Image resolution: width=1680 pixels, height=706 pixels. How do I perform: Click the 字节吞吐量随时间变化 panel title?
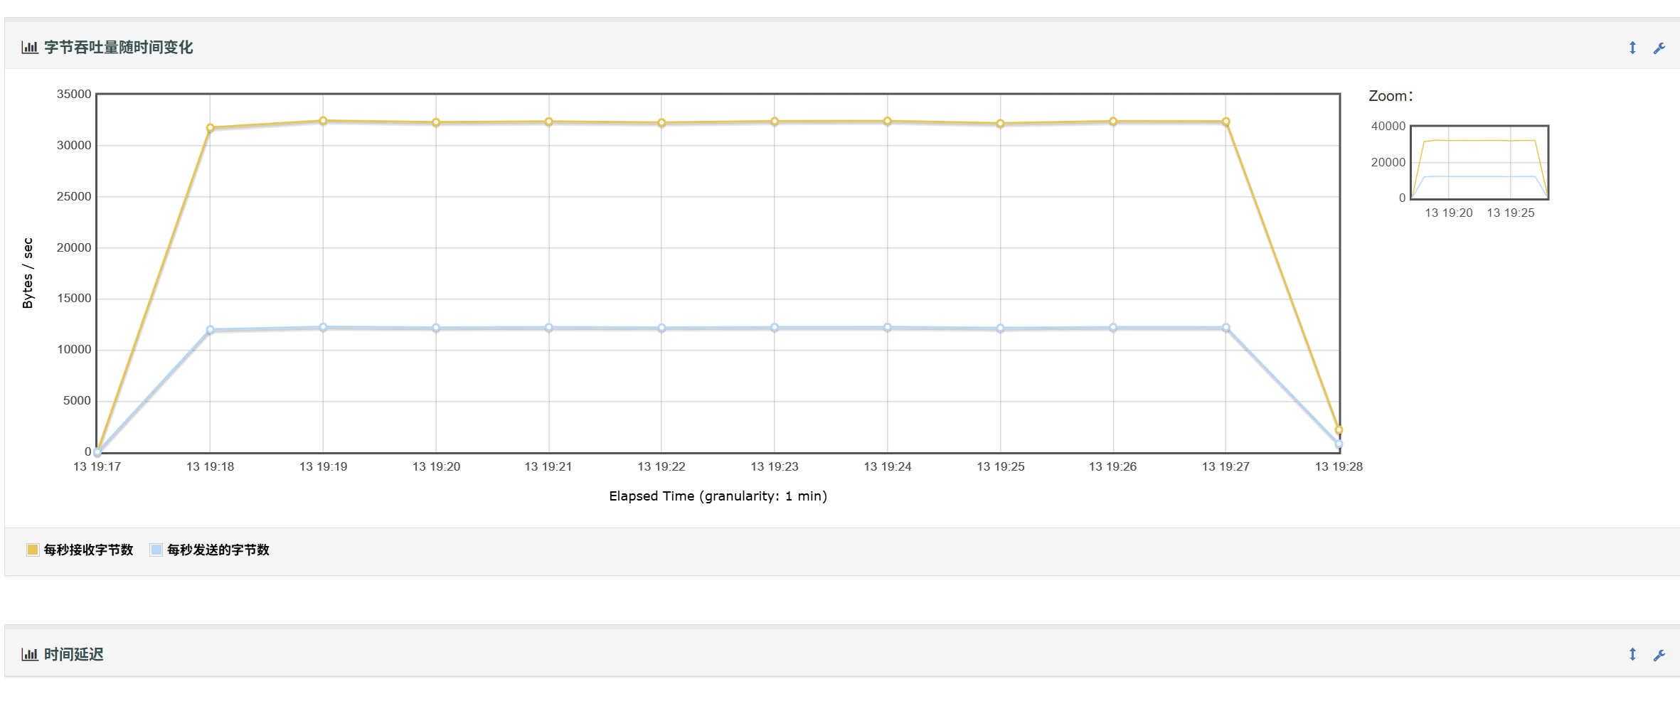[x=118, y=47]
